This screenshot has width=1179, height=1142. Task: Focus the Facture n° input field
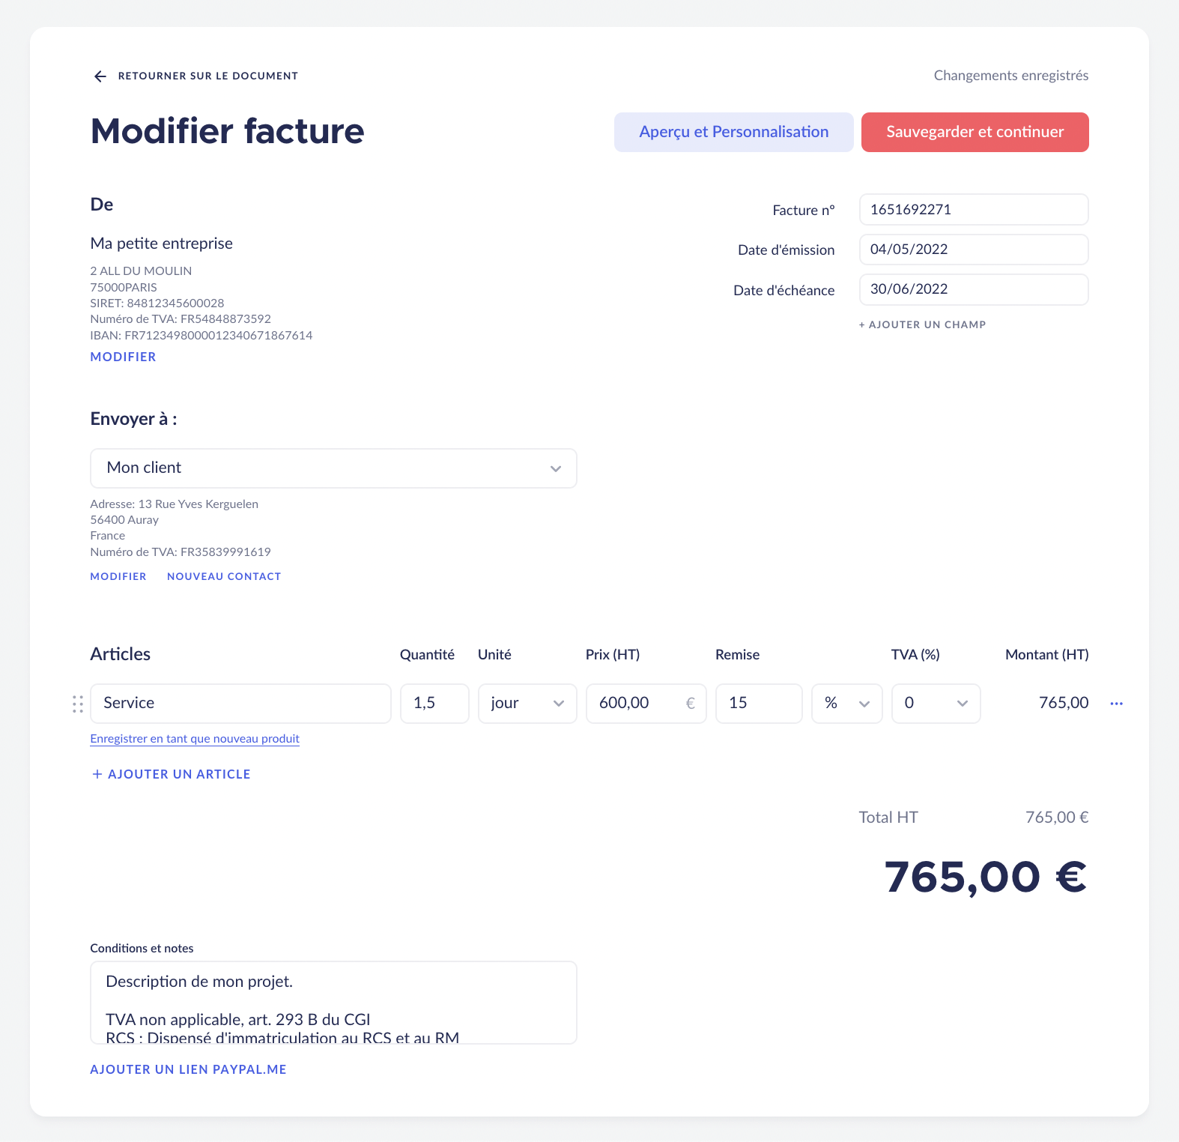tap(973, 210)
